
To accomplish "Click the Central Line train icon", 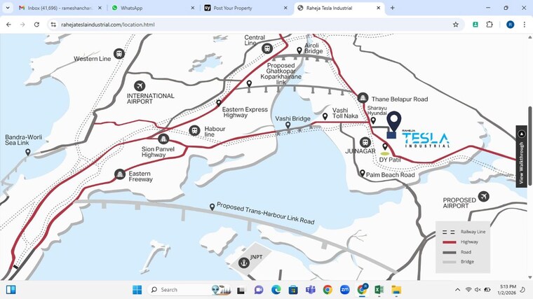I will point(267,48).
